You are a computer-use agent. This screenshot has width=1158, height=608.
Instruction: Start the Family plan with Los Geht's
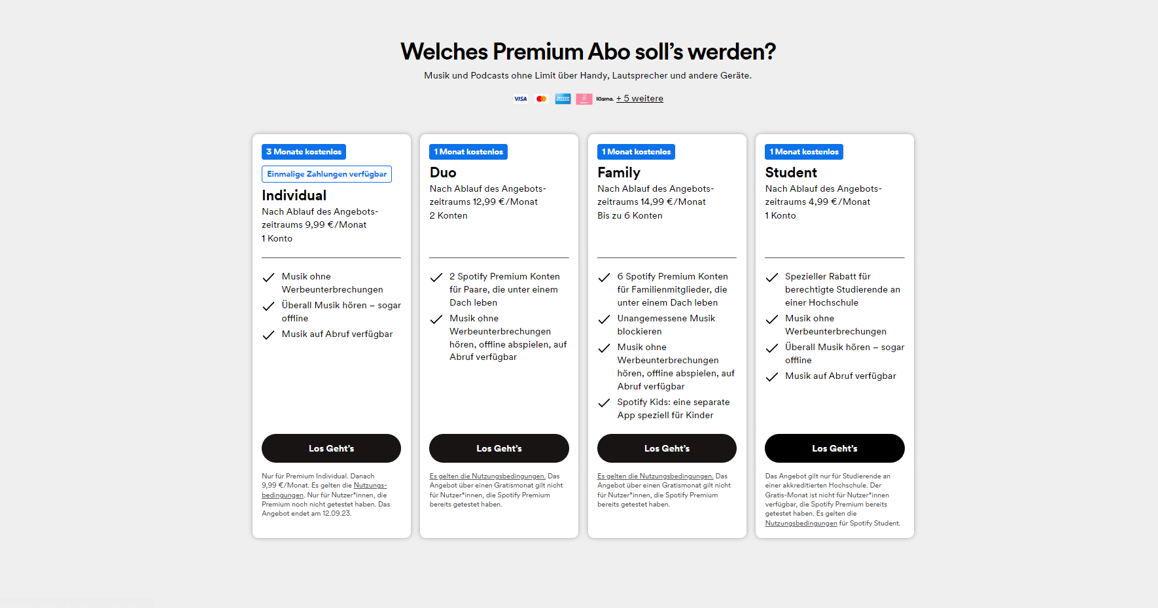(667, 448)
